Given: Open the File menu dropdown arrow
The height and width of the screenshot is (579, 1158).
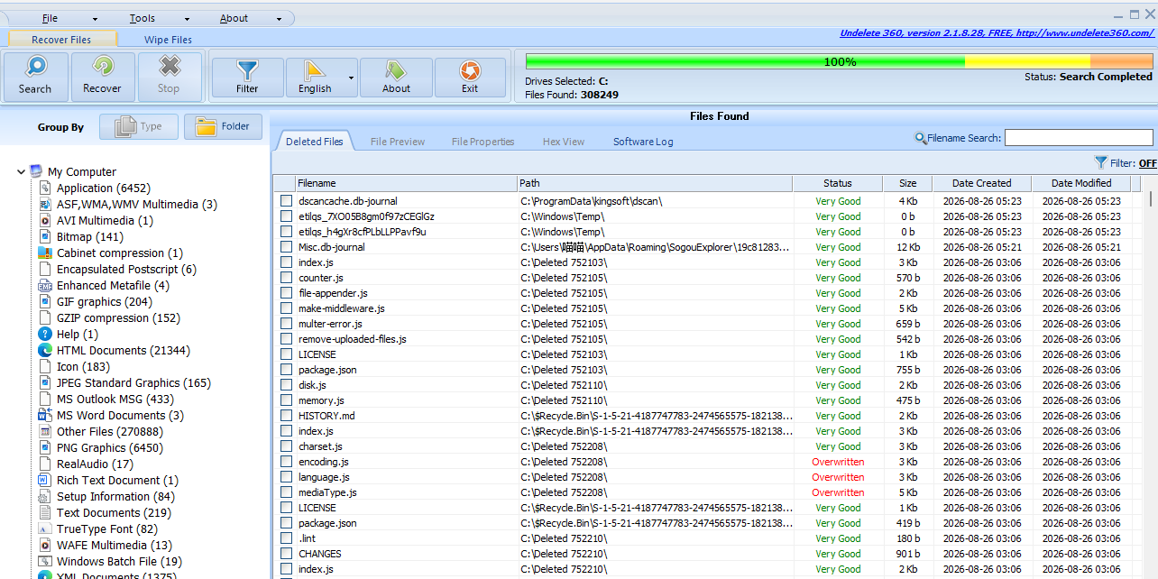Looking at the screenshot, I should click(x=95, y=19).
